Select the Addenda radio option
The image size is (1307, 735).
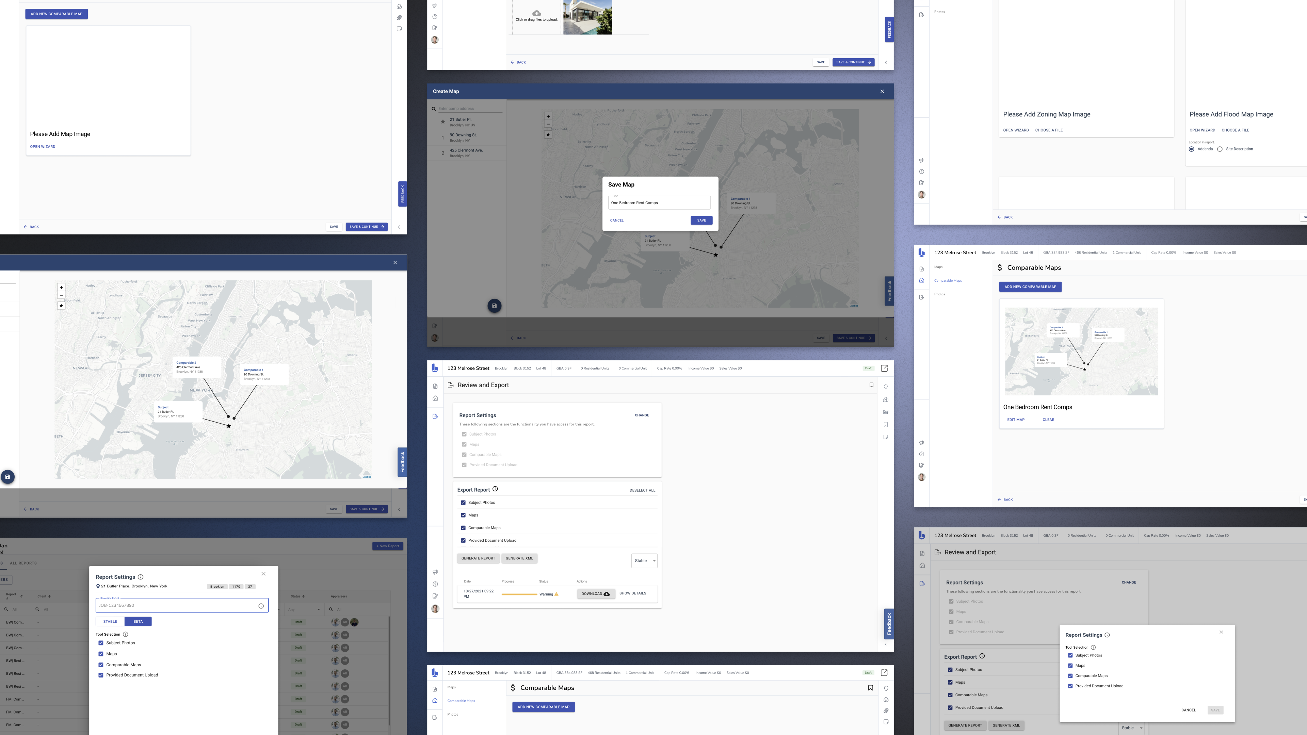click(x=1191, y=149)
